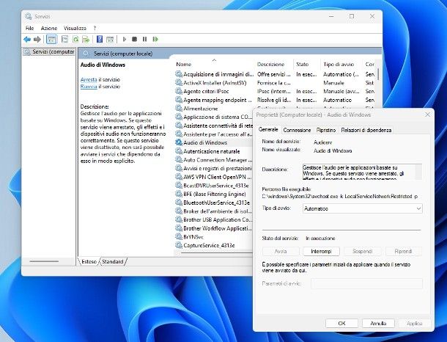Switch to Relazioni di dipendenza tab
Viewport: 447px width, 342px height.
(366, 130)
